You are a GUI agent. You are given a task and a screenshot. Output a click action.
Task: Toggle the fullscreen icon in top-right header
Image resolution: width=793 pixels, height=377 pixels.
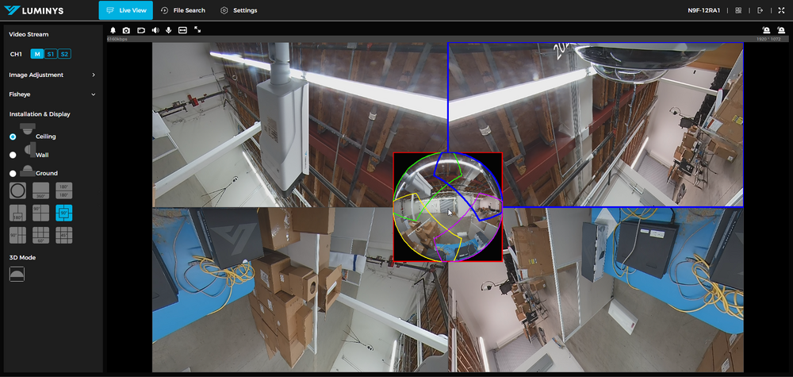(x=780, y=10)
